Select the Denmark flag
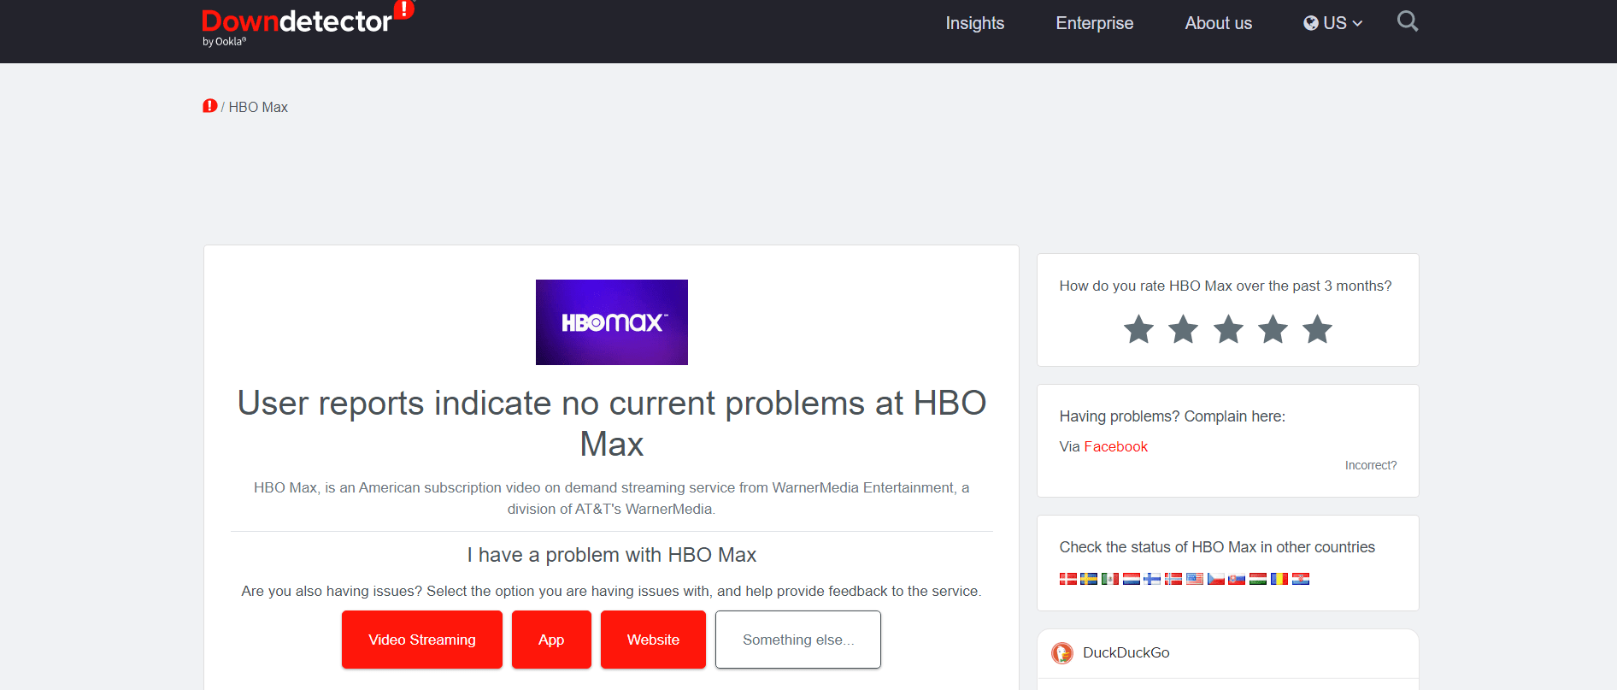1617x690 pixels. [1068, 579]
